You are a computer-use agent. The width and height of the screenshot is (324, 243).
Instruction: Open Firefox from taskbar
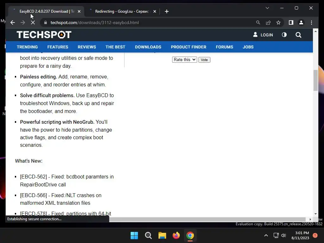pos(176,235)
